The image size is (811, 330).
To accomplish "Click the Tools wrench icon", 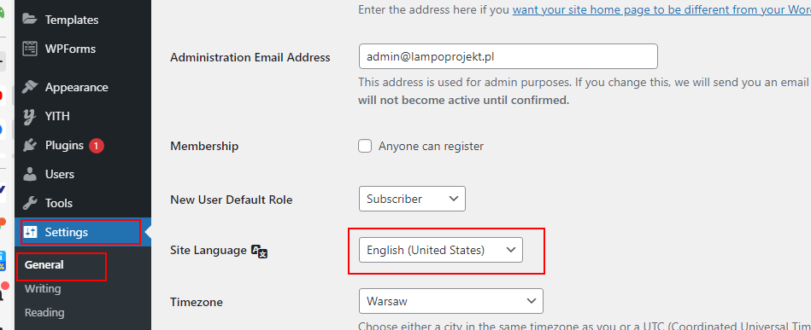I will (x=30, y=203).
